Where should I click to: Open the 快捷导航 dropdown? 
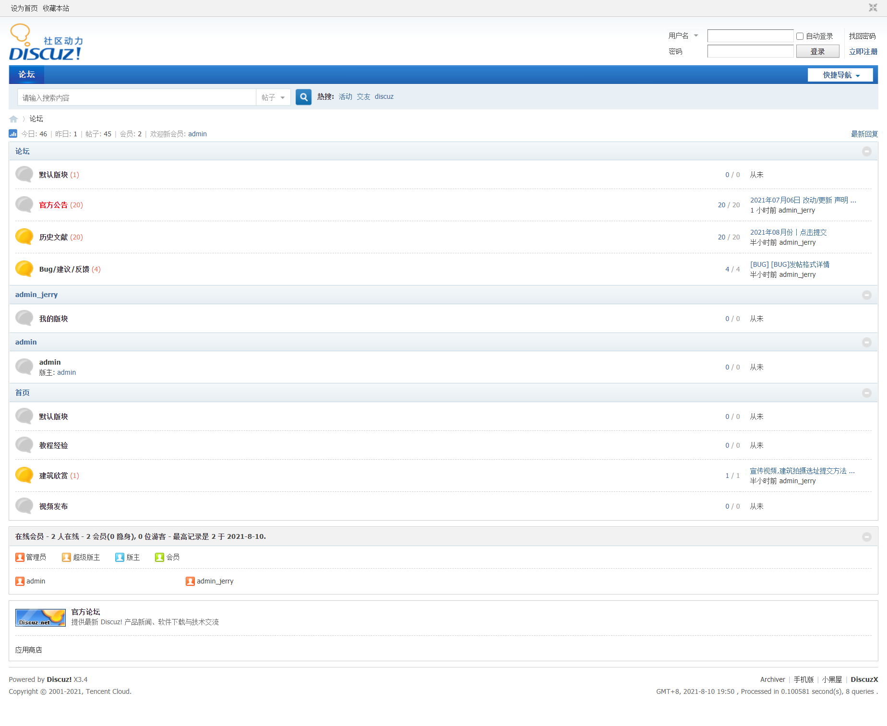[840, 75]
